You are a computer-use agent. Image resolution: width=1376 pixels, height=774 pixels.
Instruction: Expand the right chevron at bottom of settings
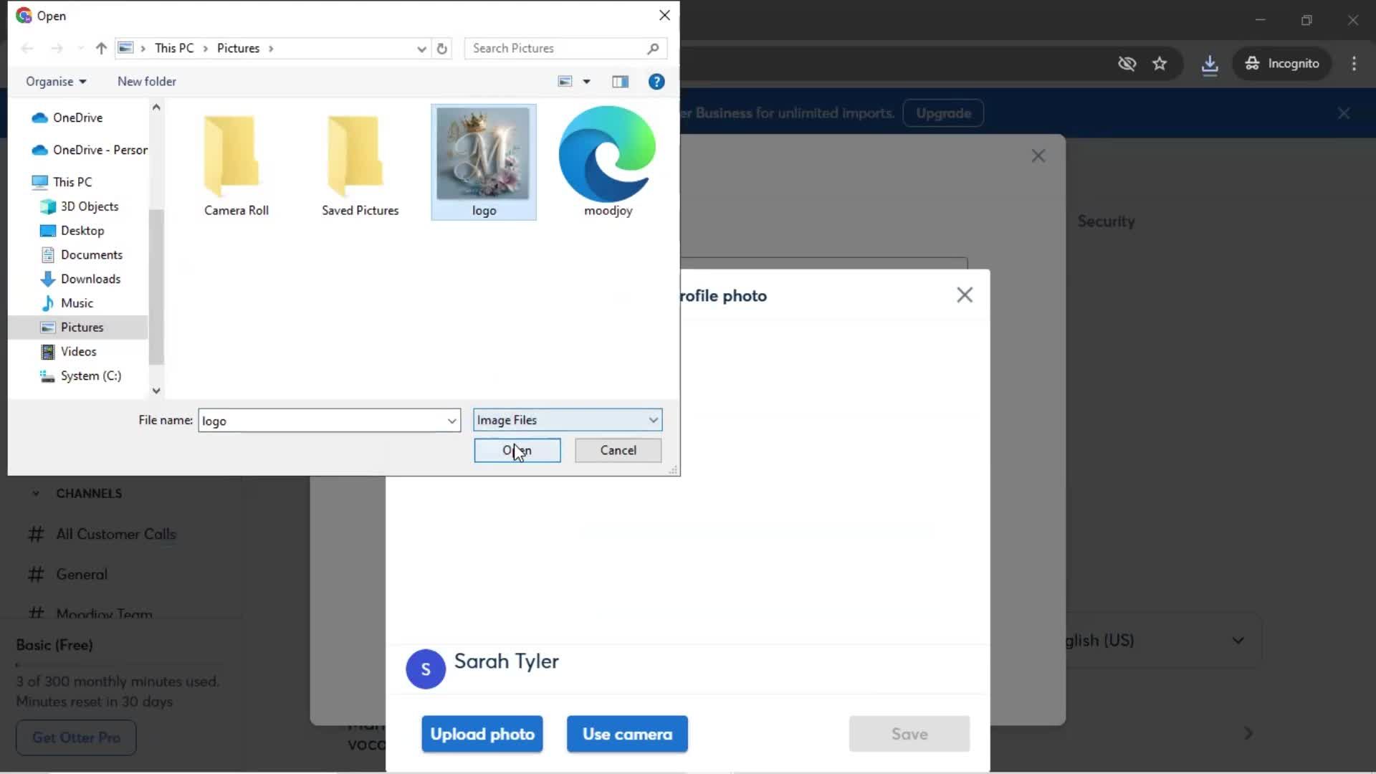coord(1248,734)
